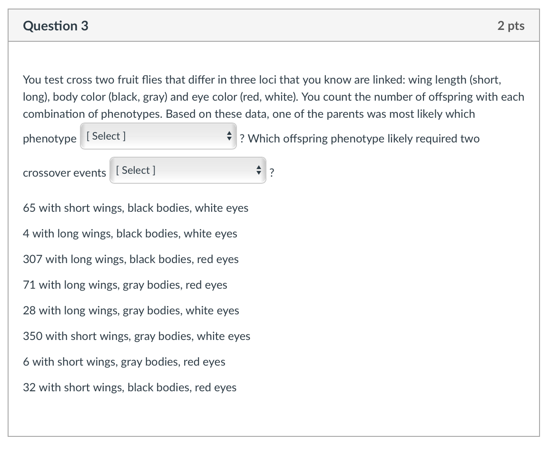This screenshot has width=550, height=453.
Task: Click the 71 gray bodies data row
Action: [x=125, y=285]
